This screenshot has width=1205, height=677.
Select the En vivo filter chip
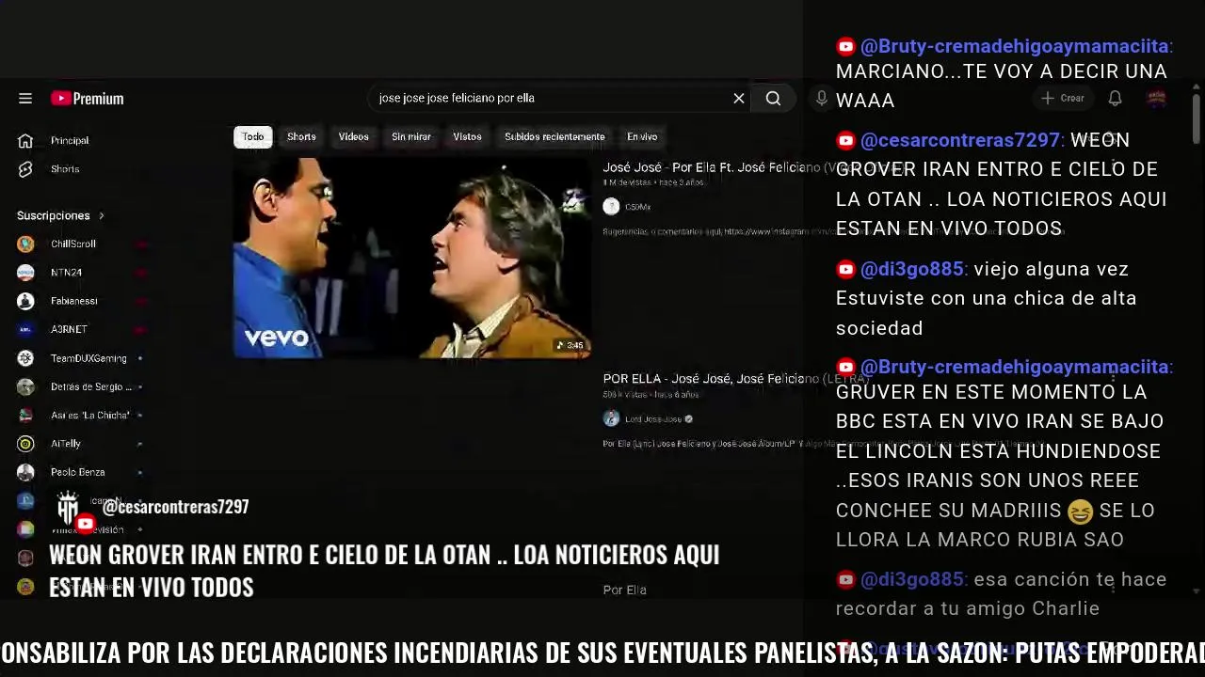[x=642, y=137]
